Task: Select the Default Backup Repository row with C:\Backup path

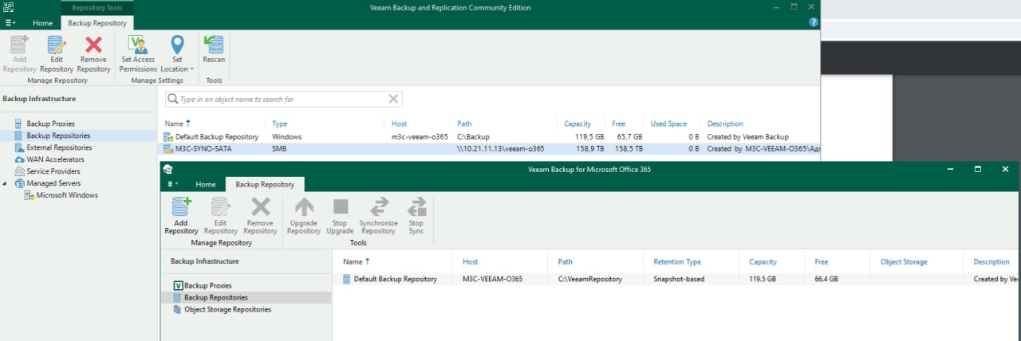Action: pyautogui.click(x=490, y=137)
